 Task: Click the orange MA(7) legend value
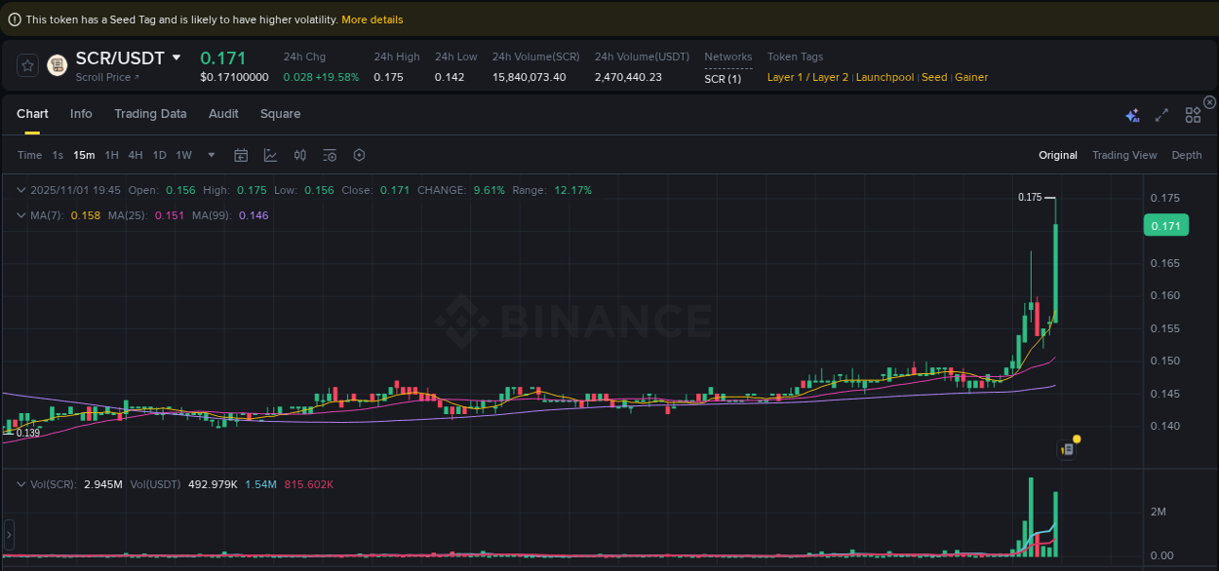coord(85,215)
